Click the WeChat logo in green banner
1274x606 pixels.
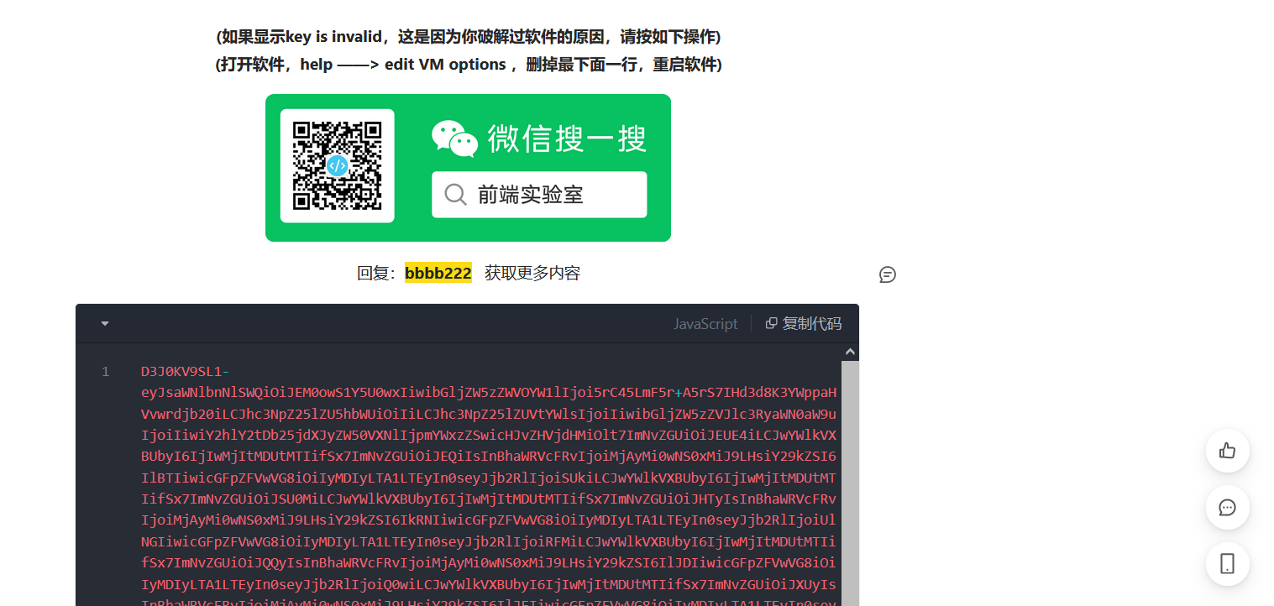coord(454,138)
